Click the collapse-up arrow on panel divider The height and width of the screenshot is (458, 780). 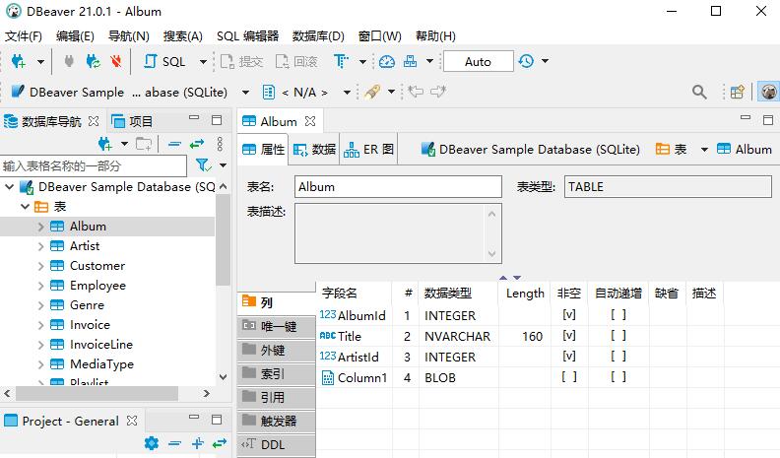[x=503, y=278]
